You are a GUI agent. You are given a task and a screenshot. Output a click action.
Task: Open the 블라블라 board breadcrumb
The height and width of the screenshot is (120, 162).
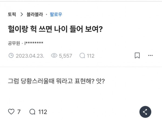point(35,15)
